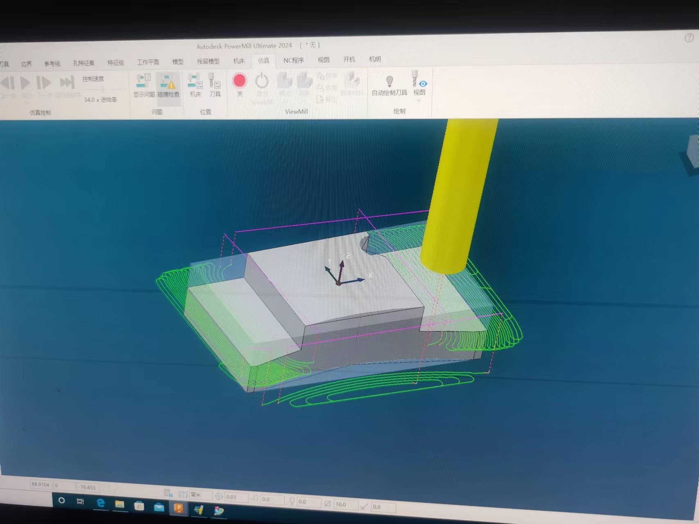Click the XYZ workplane origin on the model
This screenshot has width=699, height=524.
pos(338,283)
